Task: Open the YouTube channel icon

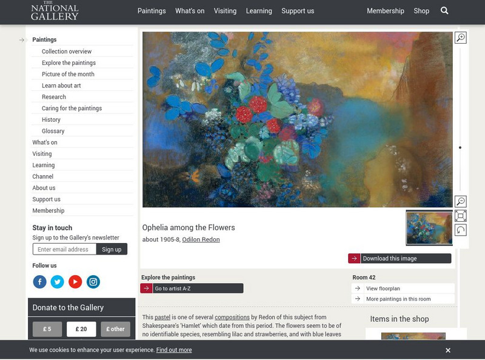Action: tap(75, 282)
